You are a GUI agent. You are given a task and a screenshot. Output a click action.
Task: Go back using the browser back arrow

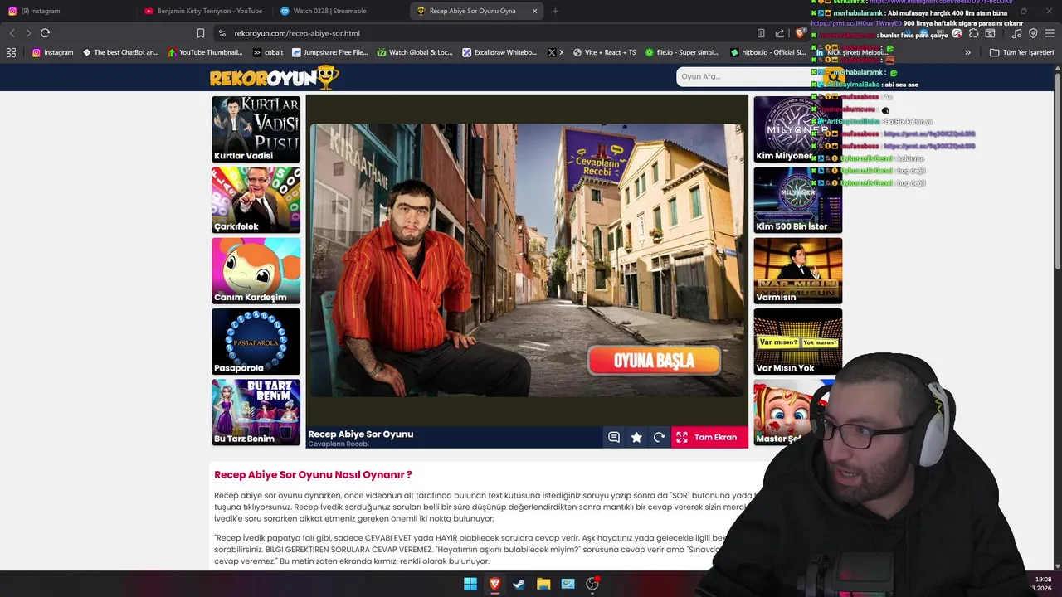[x=12, y=33]
